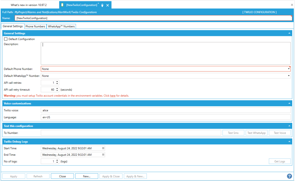The height and width of the screenshot is (181, 295).
Task: Click the help question mark icon
Action: coord(289,176)
